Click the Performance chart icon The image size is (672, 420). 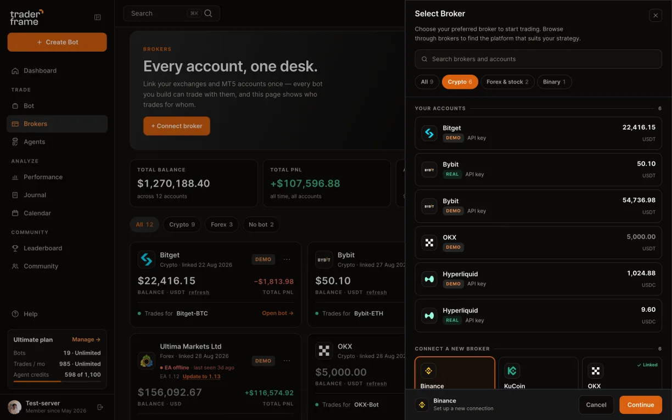coord(15,177)
